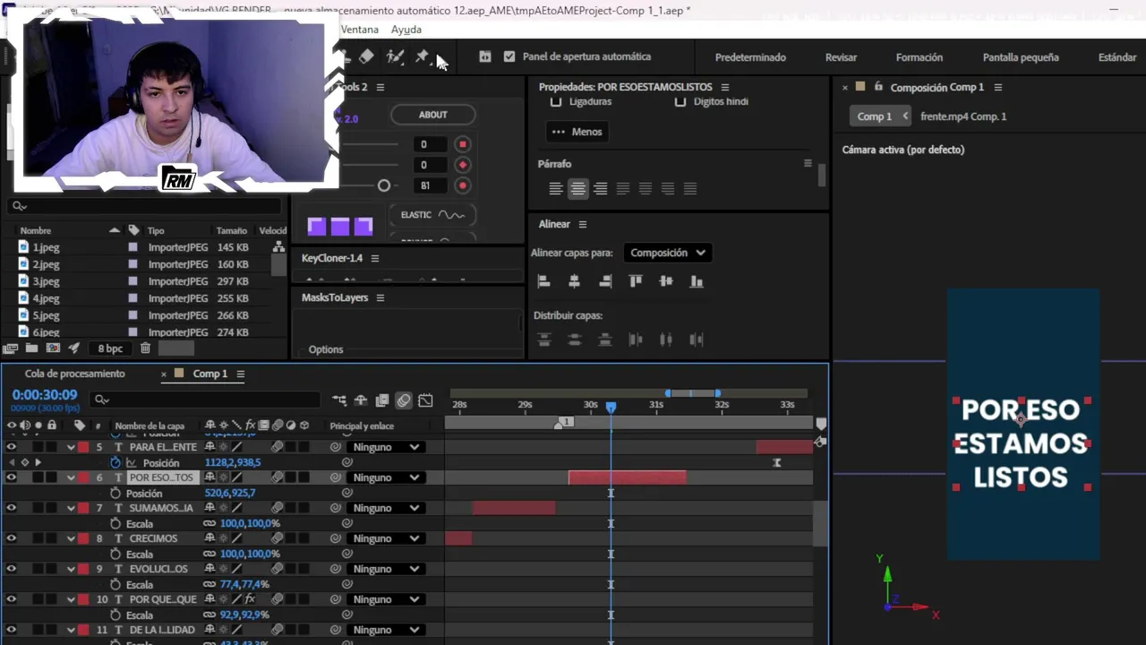This screenshot has width=1146, height=645.
Task: Hide the POR ESO...TOS layer
Action: (x=12, y=477)
